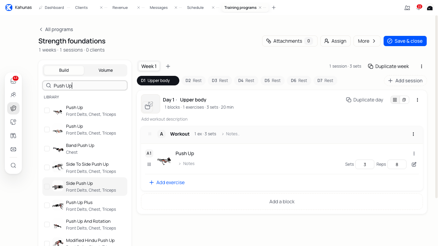This screenshot has height=246, width=438.
Task: Click Add a block
Action: coord(282,202)
